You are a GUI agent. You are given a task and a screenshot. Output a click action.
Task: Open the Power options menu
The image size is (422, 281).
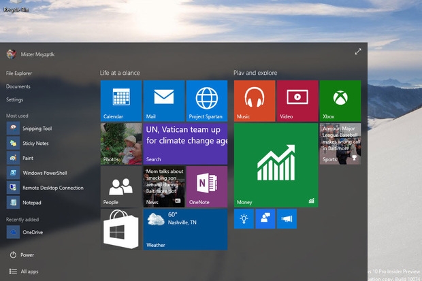22,255
